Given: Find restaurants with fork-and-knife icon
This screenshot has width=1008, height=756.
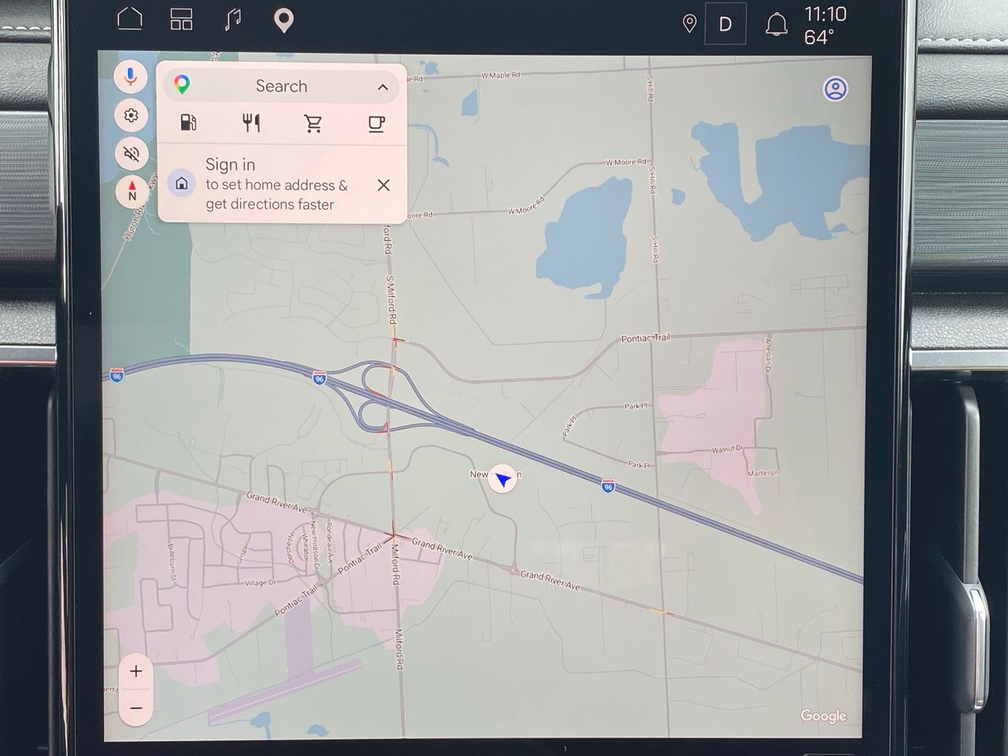Looking at the screenshot, I should click(x=251, y=123).
